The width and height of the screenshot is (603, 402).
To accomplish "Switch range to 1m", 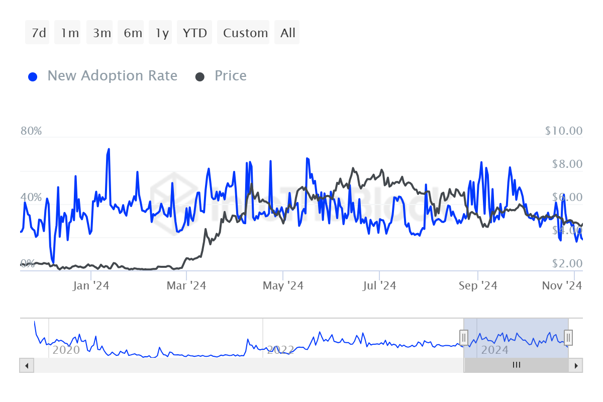I will [69, 33].
